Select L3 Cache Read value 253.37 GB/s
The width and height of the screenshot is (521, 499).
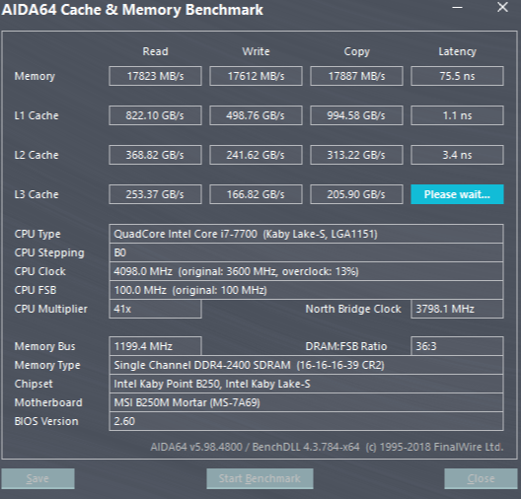click(x=155, y=194)
